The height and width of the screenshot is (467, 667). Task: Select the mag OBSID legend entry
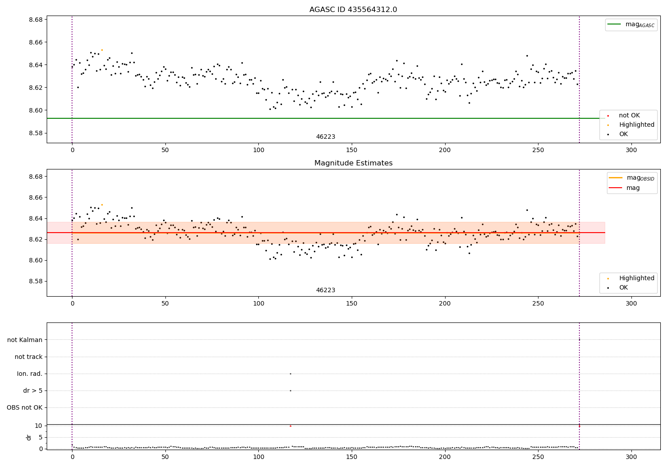tap(632, 178)
